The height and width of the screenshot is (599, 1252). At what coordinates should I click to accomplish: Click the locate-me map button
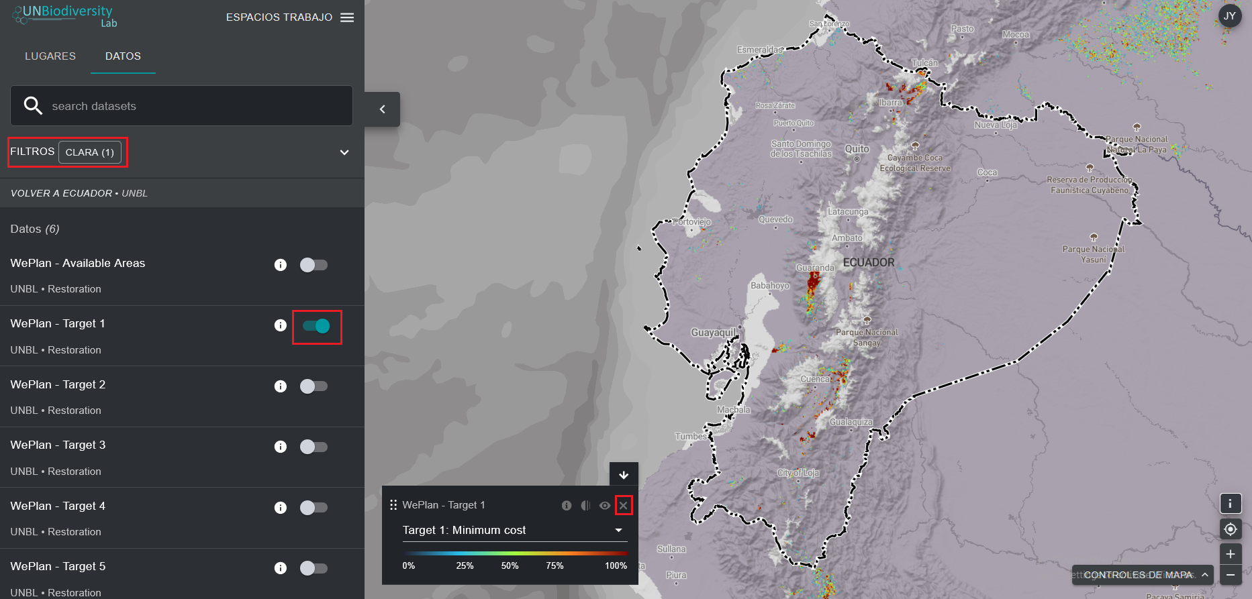click(1230, 529)
